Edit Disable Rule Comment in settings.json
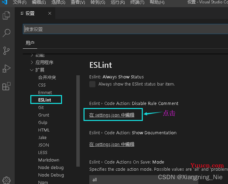228x184 pixels. point(112,115)
